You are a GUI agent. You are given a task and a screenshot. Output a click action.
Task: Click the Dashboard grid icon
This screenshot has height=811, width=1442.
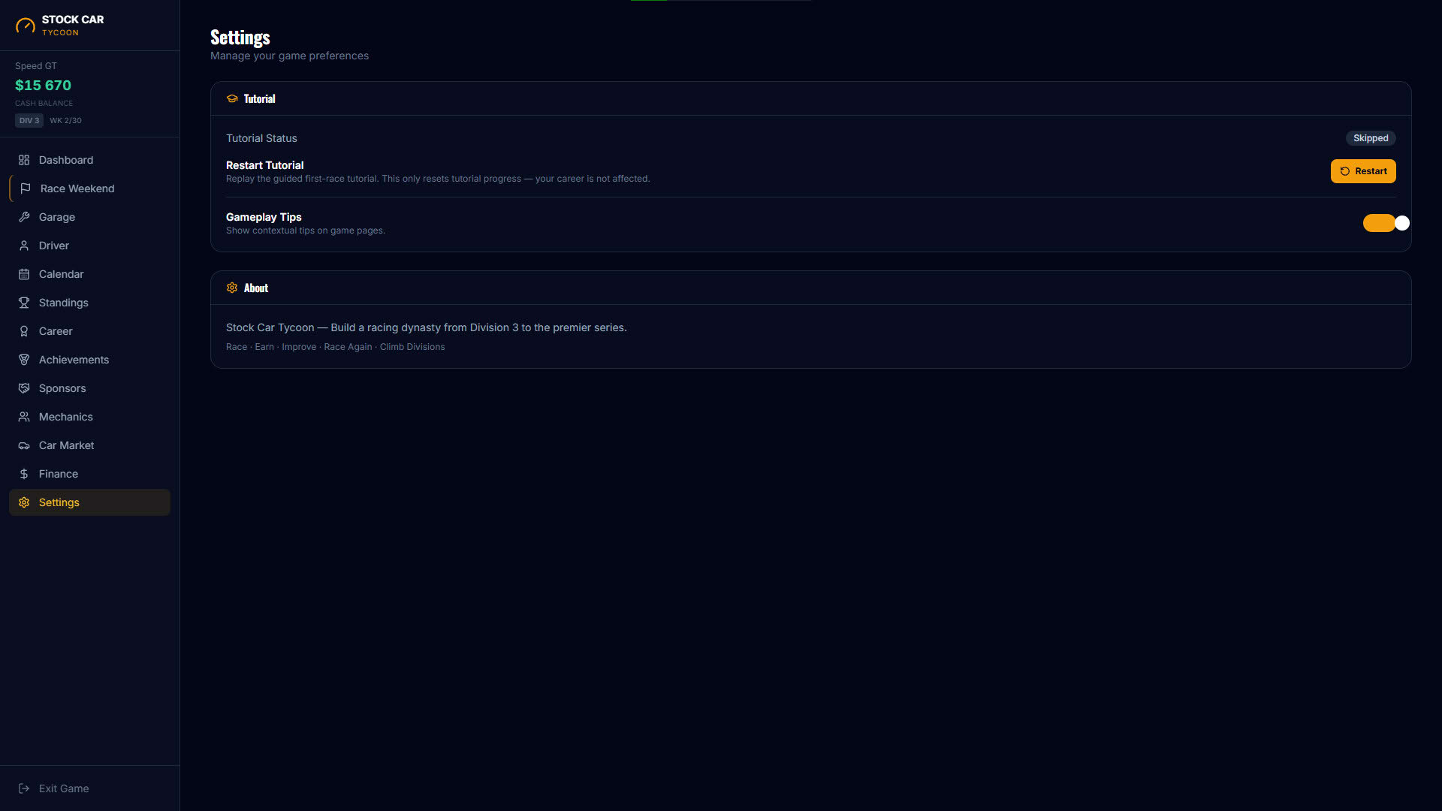click(24, 160)
